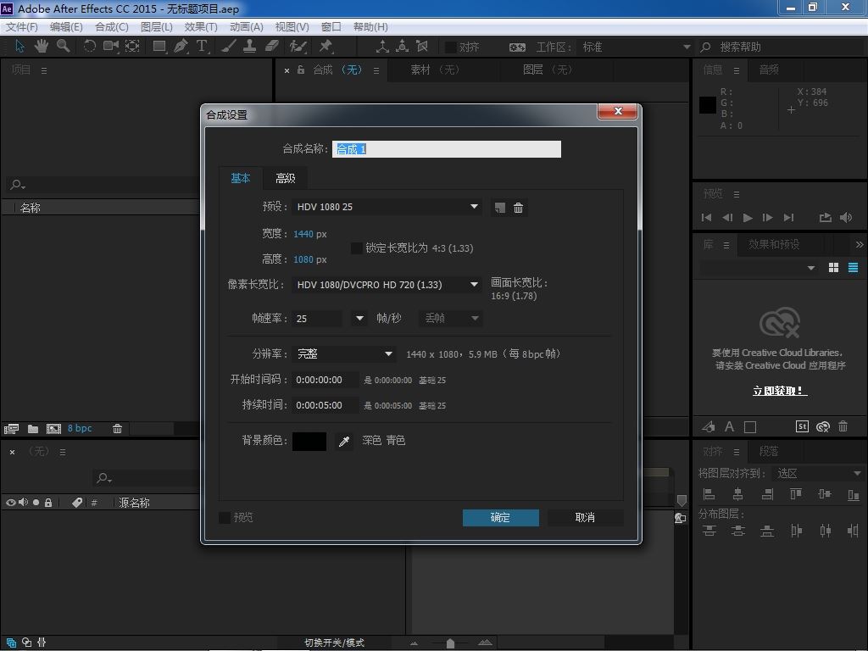Open the library selection dropdown arrow

click(811, 268)
